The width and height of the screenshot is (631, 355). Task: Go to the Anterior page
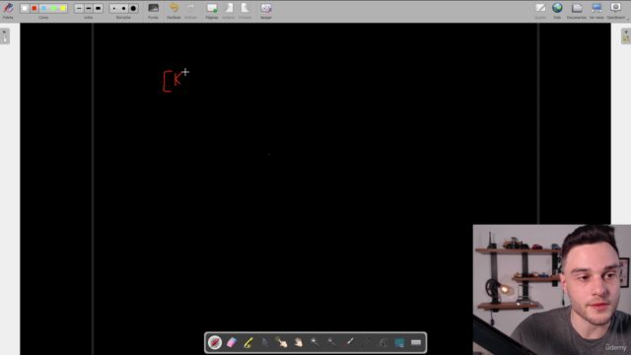229,11
